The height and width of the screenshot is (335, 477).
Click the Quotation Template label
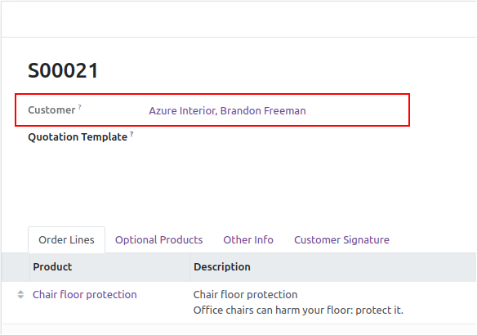pos(78,137)
